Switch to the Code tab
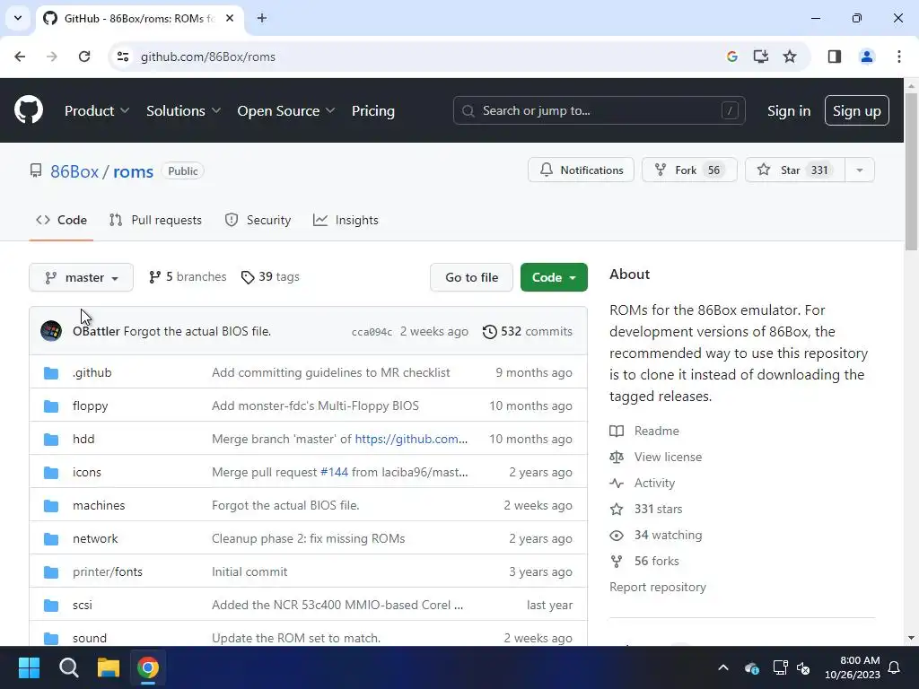 [x=61, y=221]
